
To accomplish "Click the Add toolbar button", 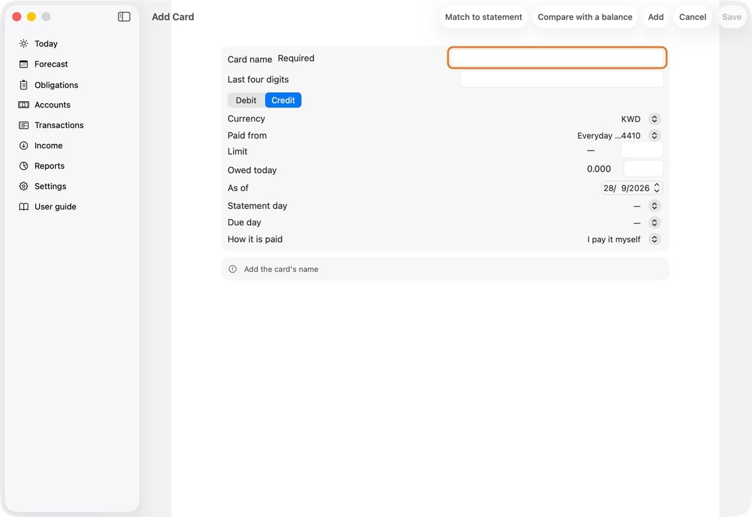I will pos(656,17).
